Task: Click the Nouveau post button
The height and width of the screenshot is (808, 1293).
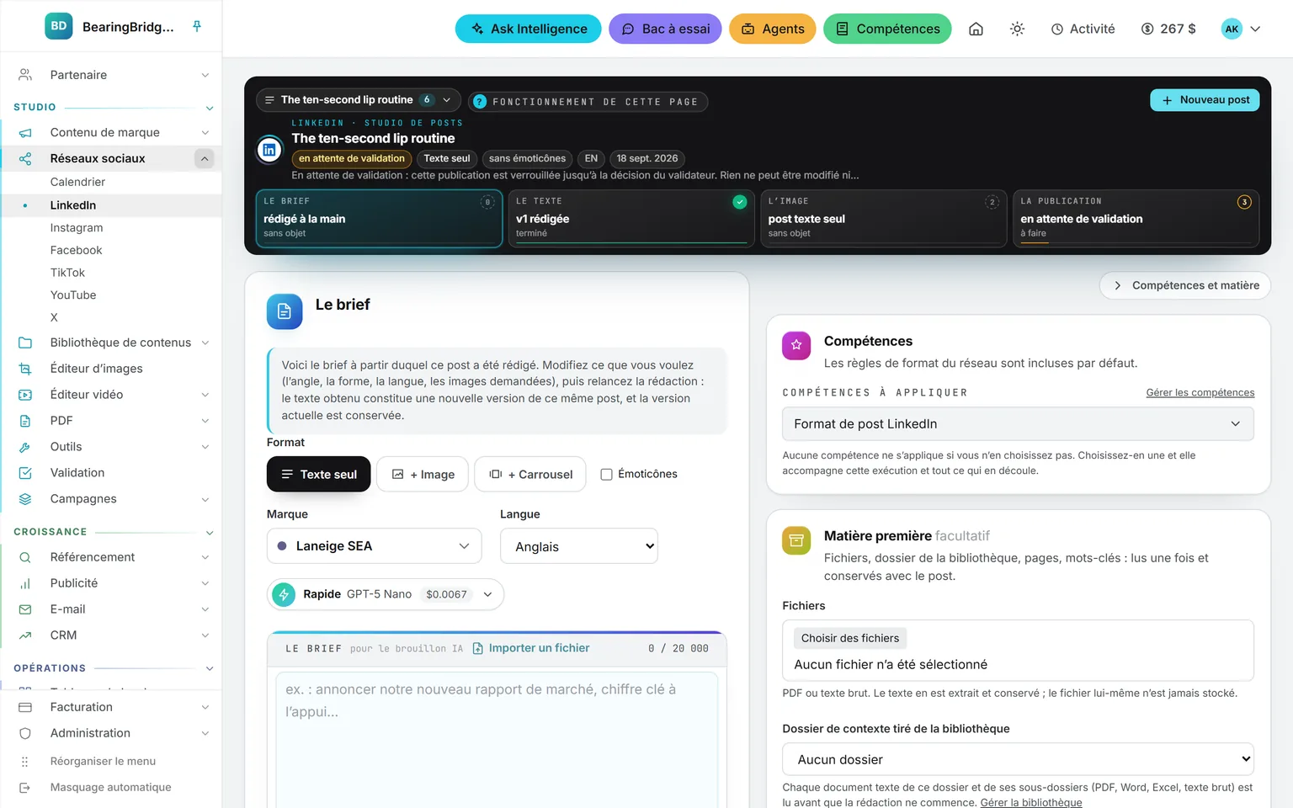Action: pos(1205,100)
